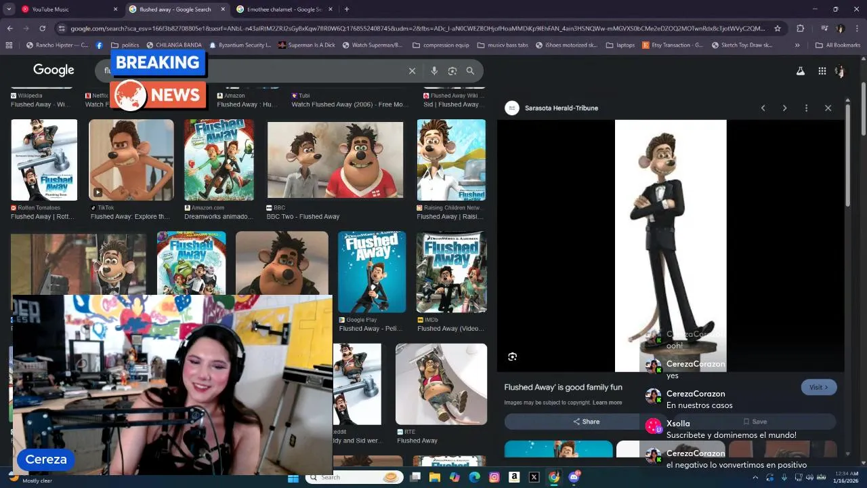Open Chrome three-dot menu
Image resolution: width=867 pixels, height=488 pixels.
(x=857, y=28)
